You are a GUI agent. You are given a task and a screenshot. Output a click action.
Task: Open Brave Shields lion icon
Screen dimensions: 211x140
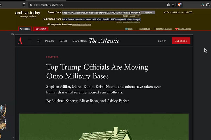click(x=179, y=5)
